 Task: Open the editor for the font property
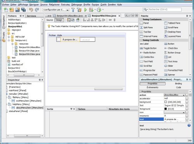point(187,106)
